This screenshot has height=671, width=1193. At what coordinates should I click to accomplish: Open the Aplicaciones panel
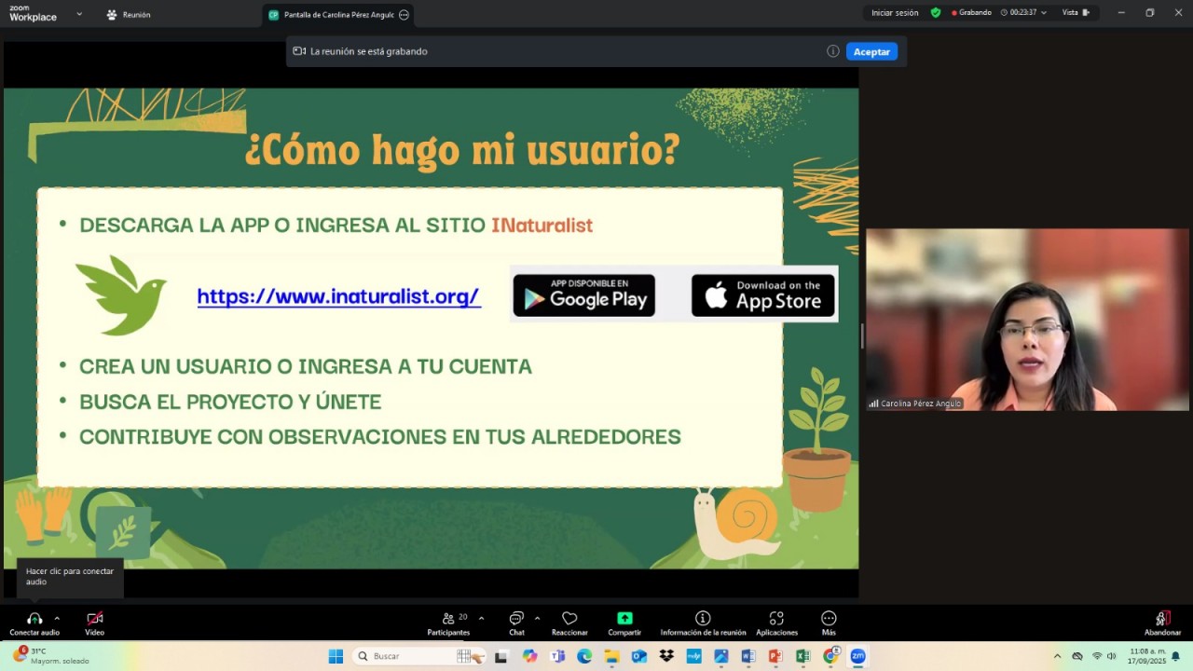click(x=776, y=623)
